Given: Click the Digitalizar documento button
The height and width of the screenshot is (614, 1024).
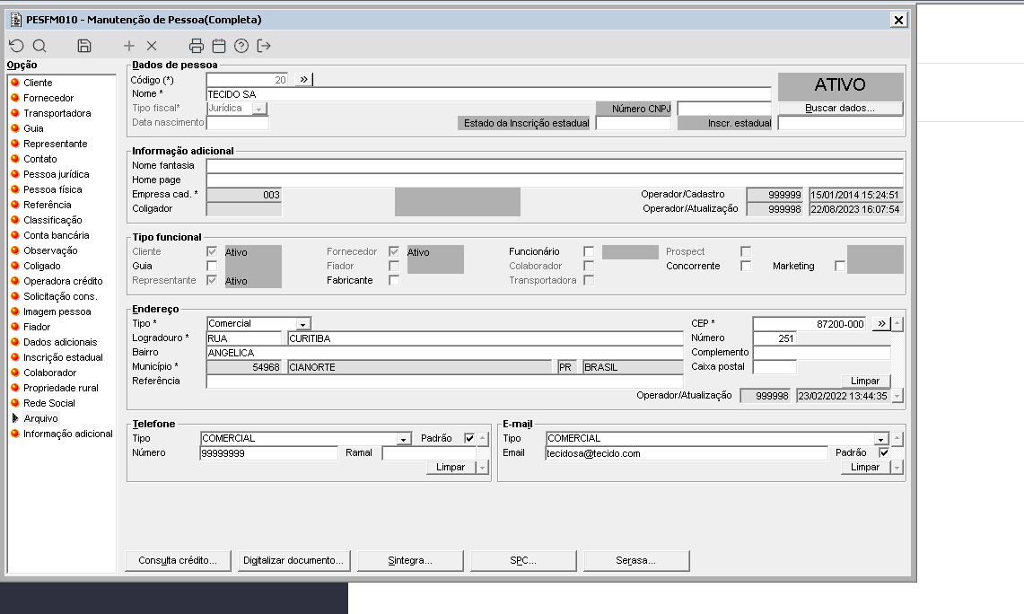Looking at the screenshot, I should coord(293,560).
